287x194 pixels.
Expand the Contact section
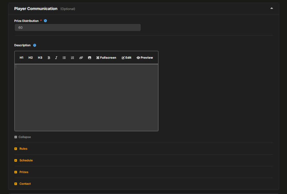coord(22,184)
